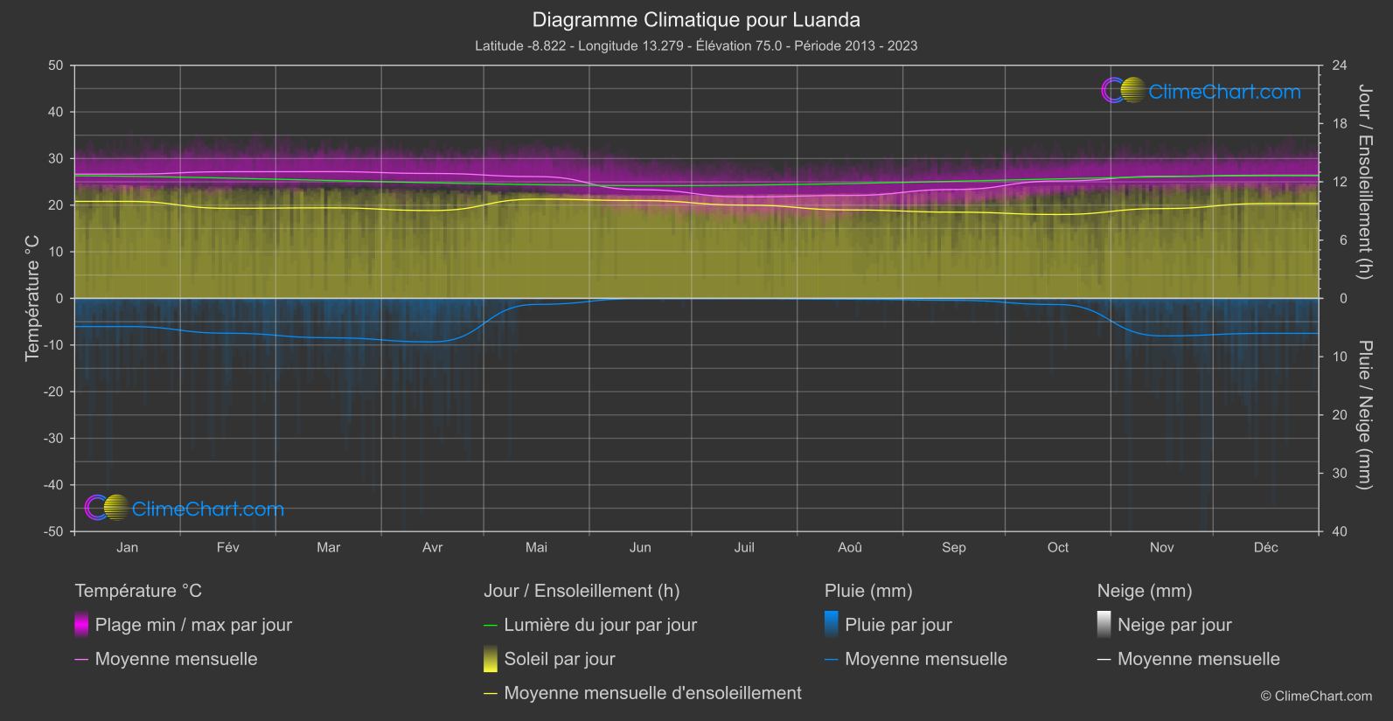The width and height of the screenshot is (1393, 721).
Task: Click the green 'Lumière du jour' line marker
Action: coord(491,625)
